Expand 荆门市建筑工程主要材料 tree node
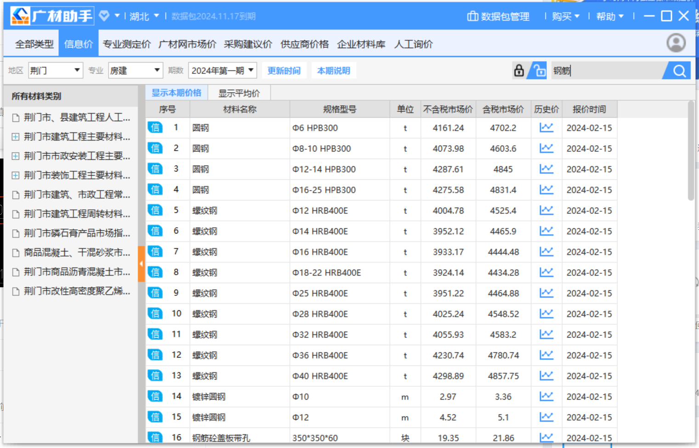This screenshot has width=699, height=448. pyautogui.click(x=16, y=137)
